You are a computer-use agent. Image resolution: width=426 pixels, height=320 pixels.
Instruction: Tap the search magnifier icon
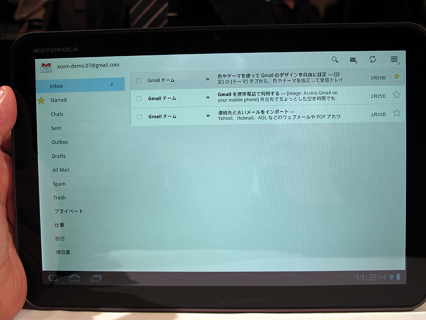point(335,59)
